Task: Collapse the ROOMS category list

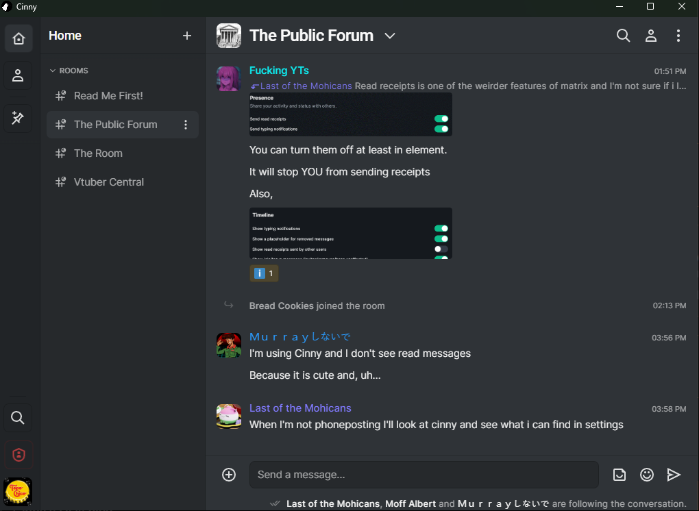Action: coord(69,71)
